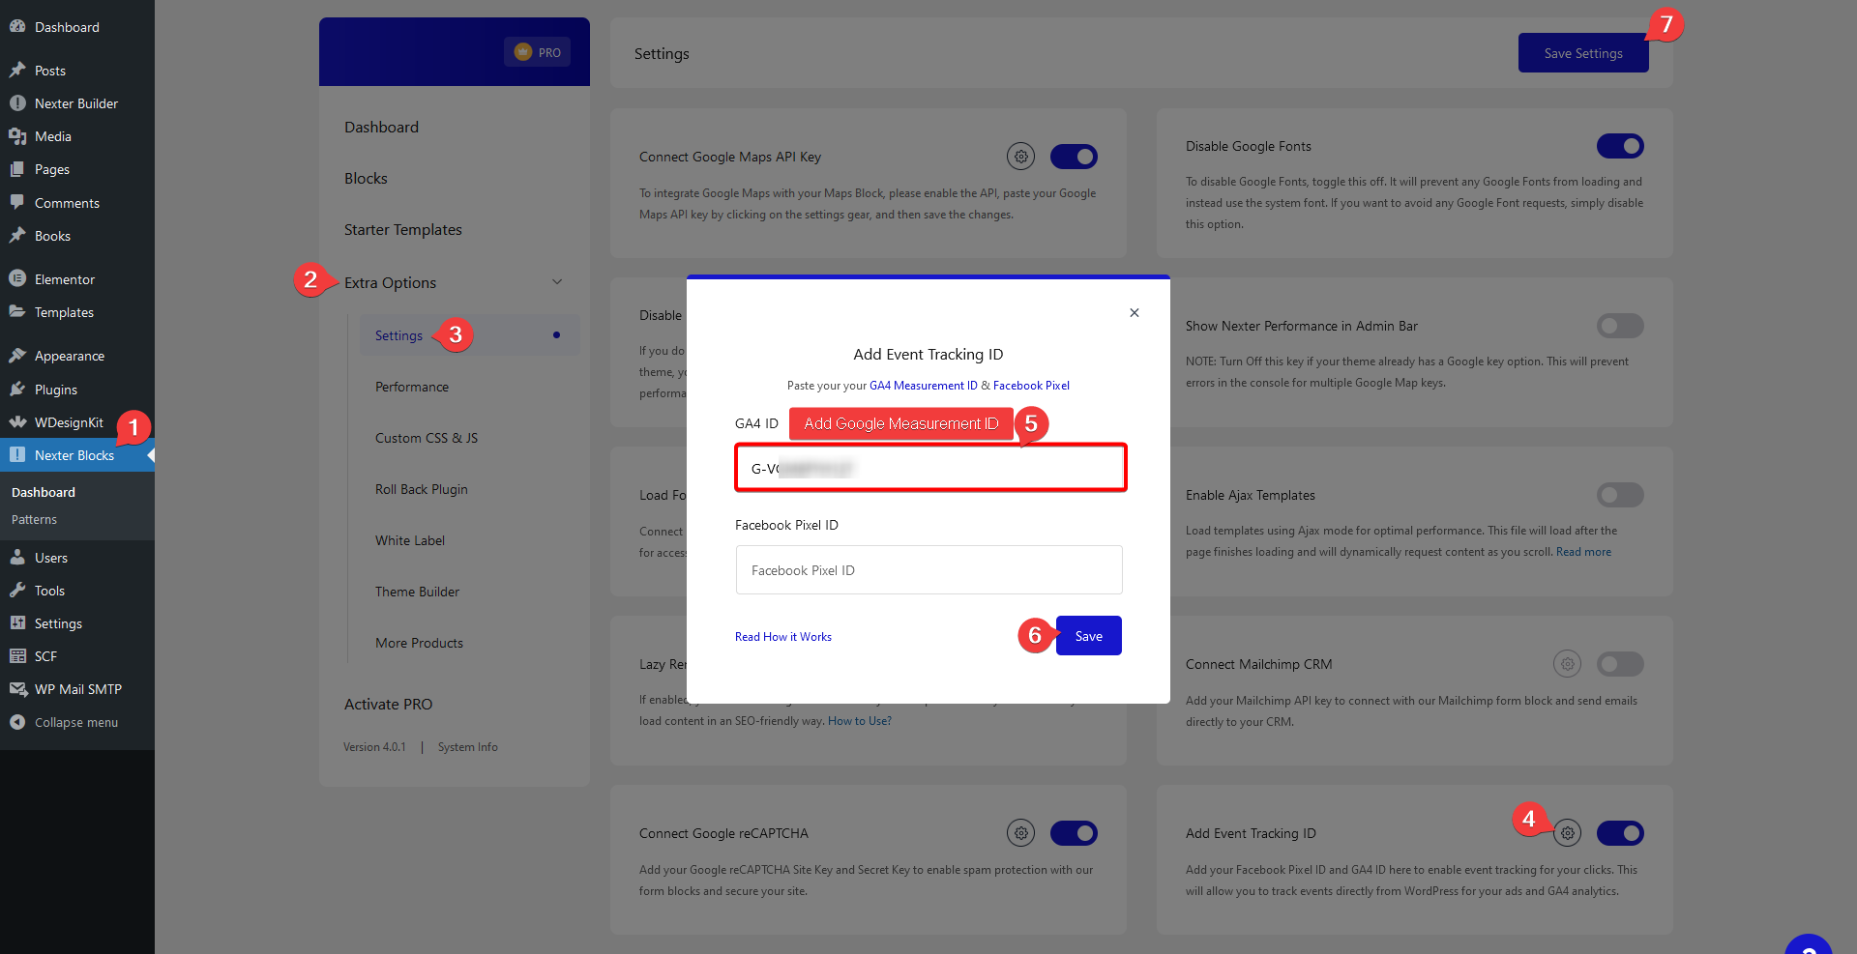The width and height of the screenshot is (1857, 954).
Task: Click the Save Settings button
Action: tap(1582, 53)
